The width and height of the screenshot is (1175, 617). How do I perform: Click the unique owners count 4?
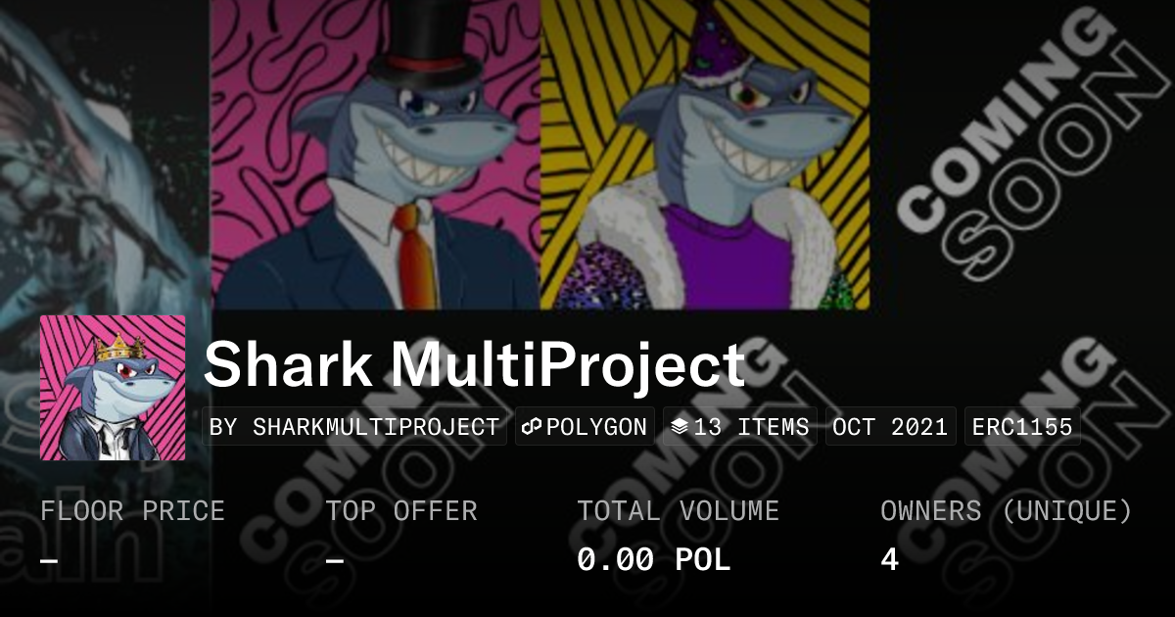click(x=889, y=559)
